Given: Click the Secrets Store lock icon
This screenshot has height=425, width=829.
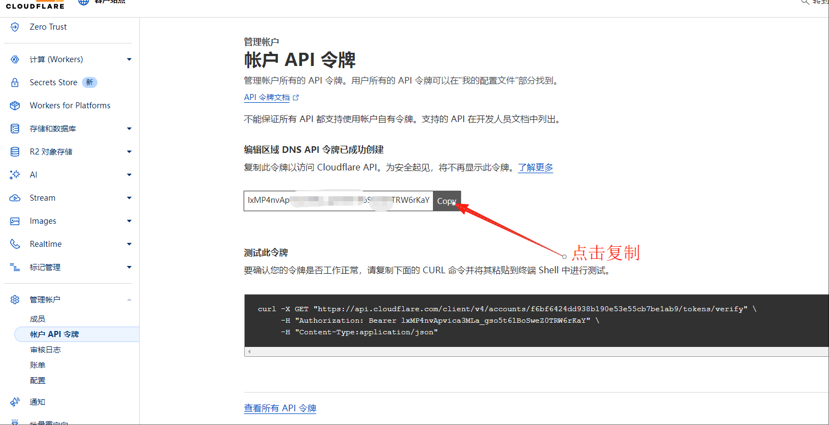Looking at the screenshot, I should [15, 82].
